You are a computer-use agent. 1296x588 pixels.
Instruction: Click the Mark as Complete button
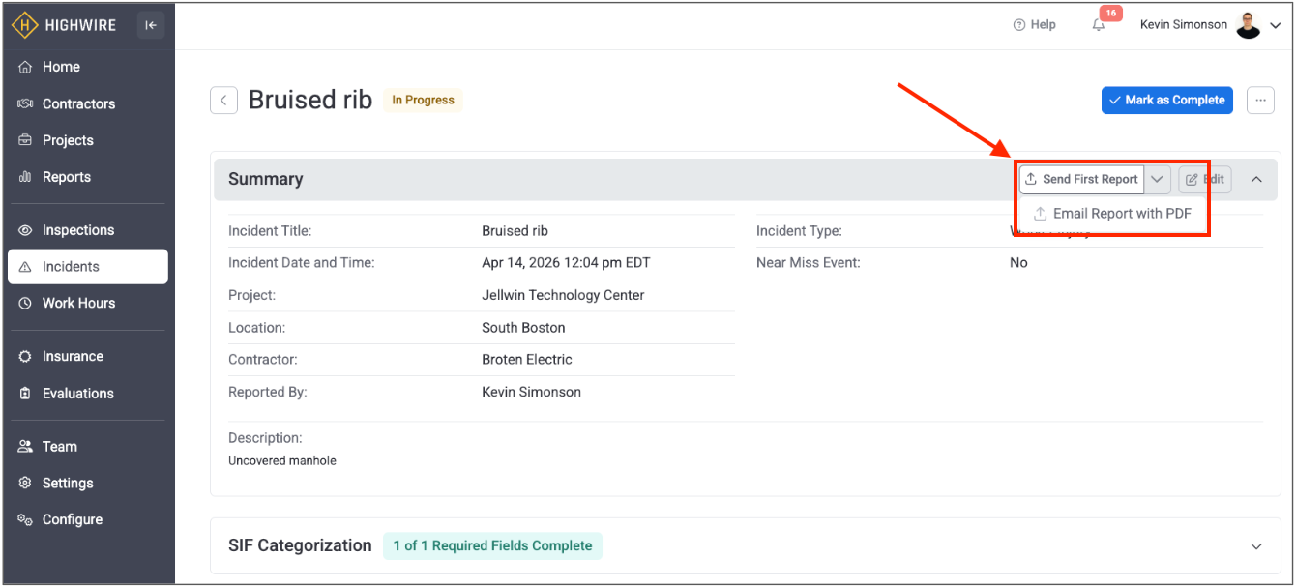pos(1166,101)
